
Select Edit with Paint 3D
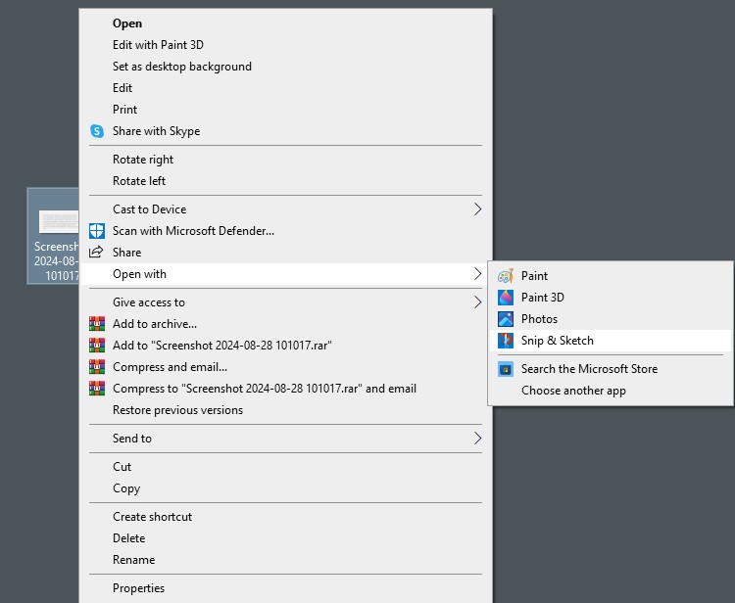(285, 45)
